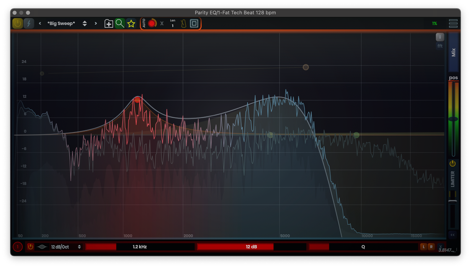Open the preset search magnifier
The image size is (471, 268).
coord(120,24)
